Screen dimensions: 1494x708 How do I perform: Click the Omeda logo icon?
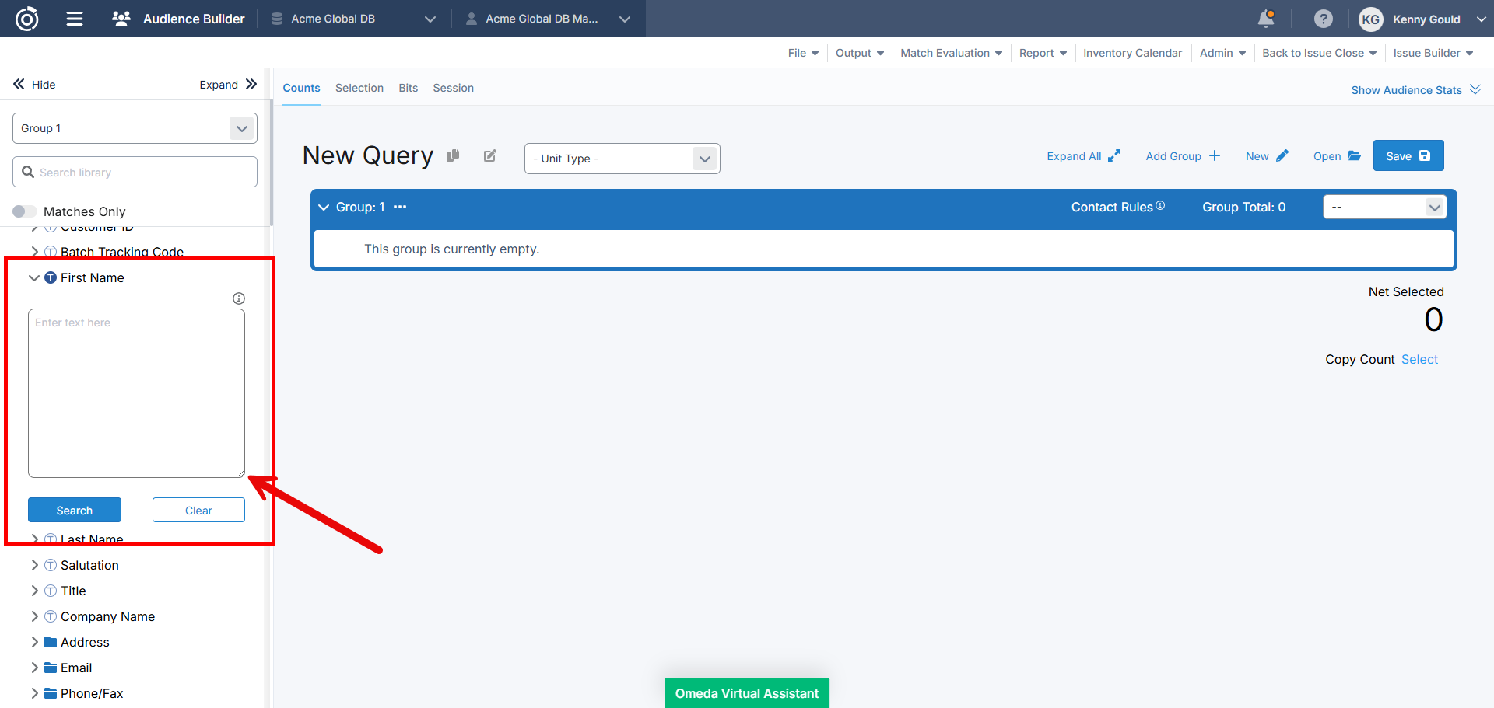click(27, 19)
